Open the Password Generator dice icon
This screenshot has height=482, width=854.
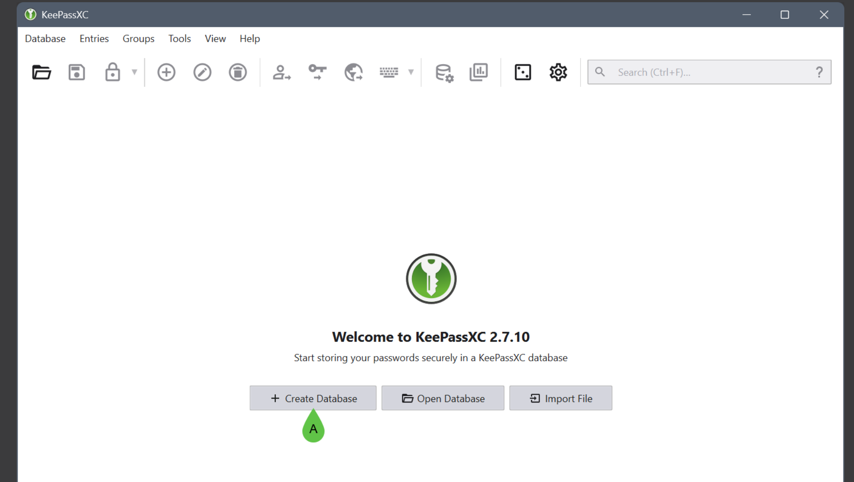(523, 72)
